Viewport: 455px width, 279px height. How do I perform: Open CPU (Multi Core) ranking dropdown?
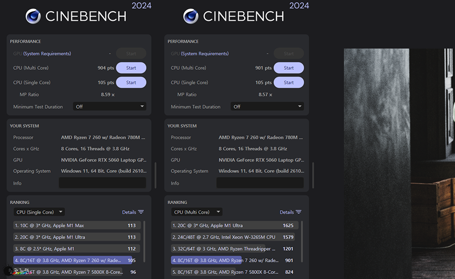[197, 212]
